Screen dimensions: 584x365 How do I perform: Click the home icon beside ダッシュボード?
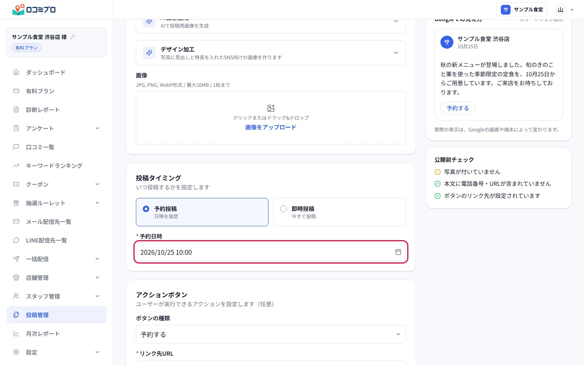point(16,72)
